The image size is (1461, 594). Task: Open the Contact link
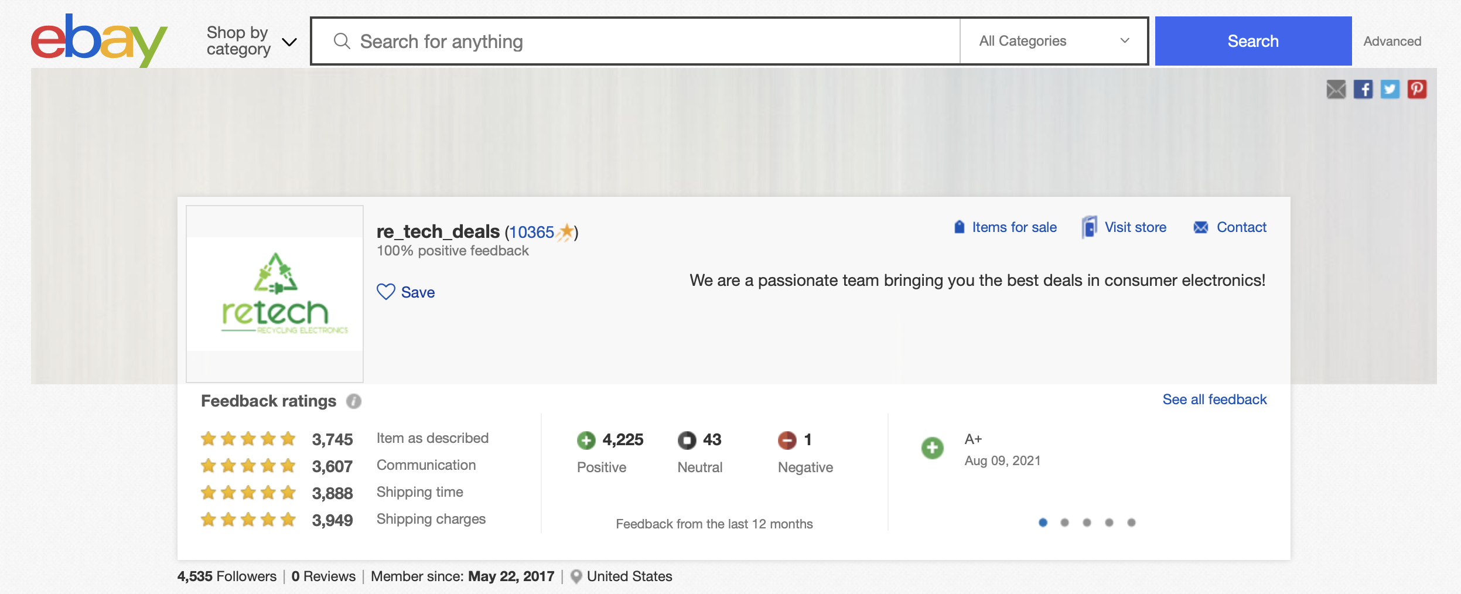click(x=1241, y=227)
